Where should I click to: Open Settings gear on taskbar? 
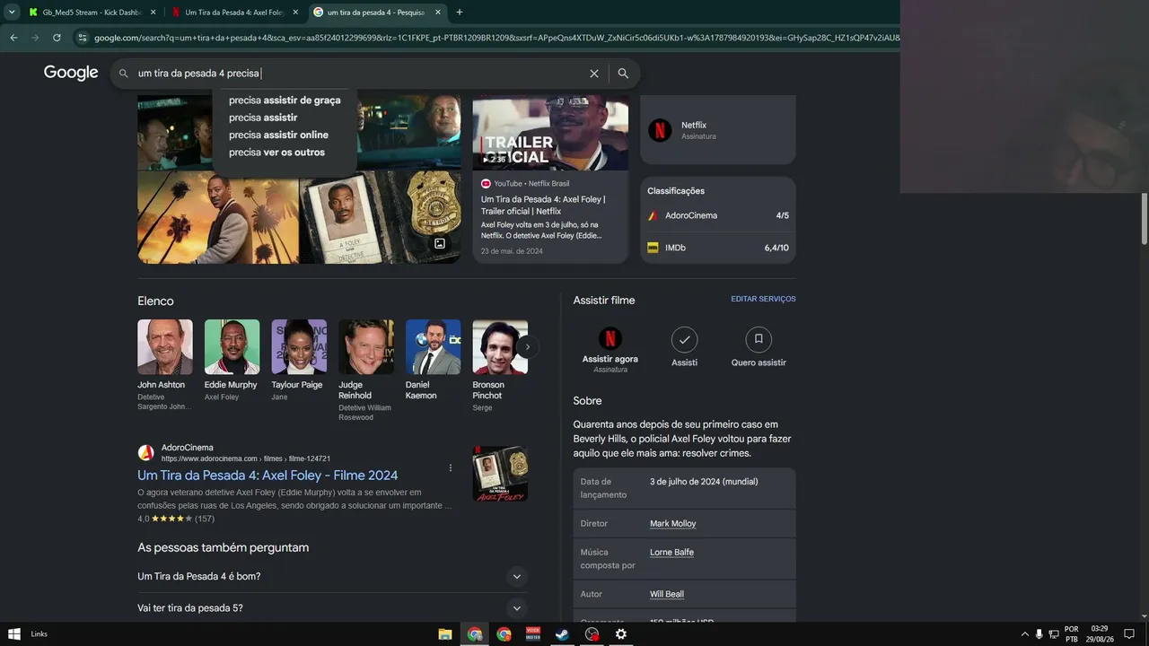click(x=621, y=634)
